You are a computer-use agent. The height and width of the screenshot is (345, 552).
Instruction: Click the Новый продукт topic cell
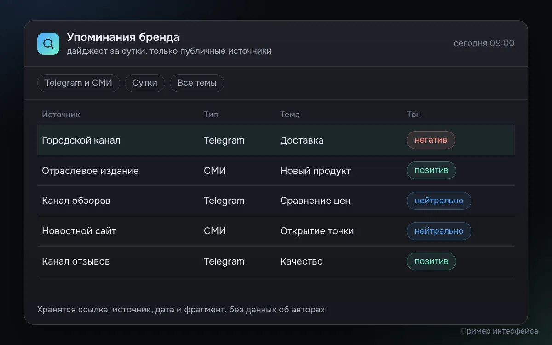[x=316, y=171]
